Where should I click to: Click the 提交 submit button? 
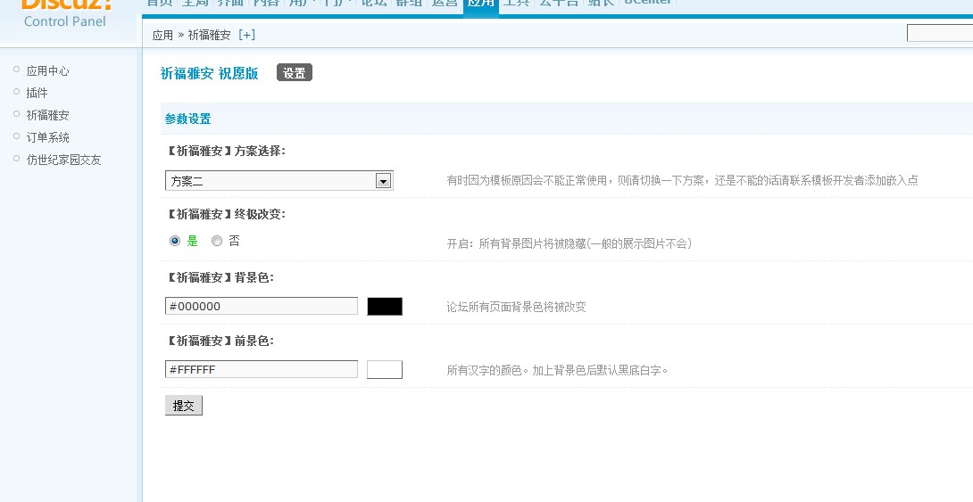coord(184,406)
